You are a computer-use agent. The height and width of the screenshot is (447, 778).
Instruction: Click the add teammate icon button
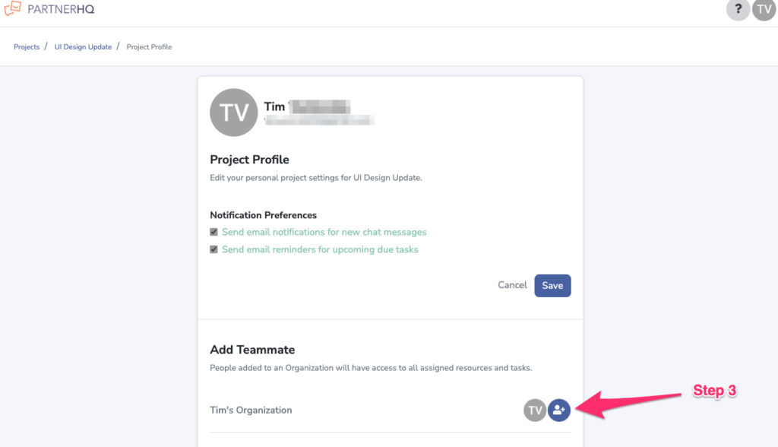[558, 411]
